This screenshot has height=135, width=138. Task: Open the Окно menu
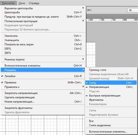22,3
